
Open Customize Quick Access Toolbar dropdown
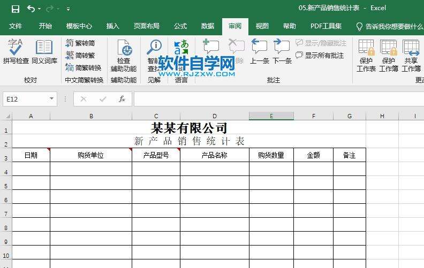69,9
